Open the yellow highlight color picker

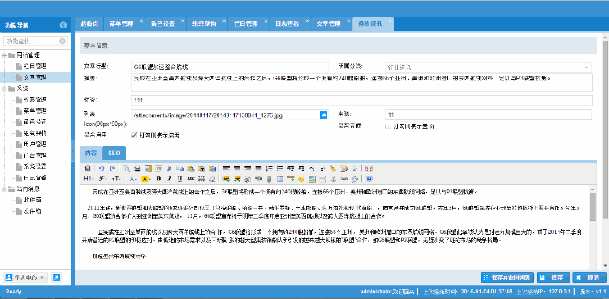146,179
